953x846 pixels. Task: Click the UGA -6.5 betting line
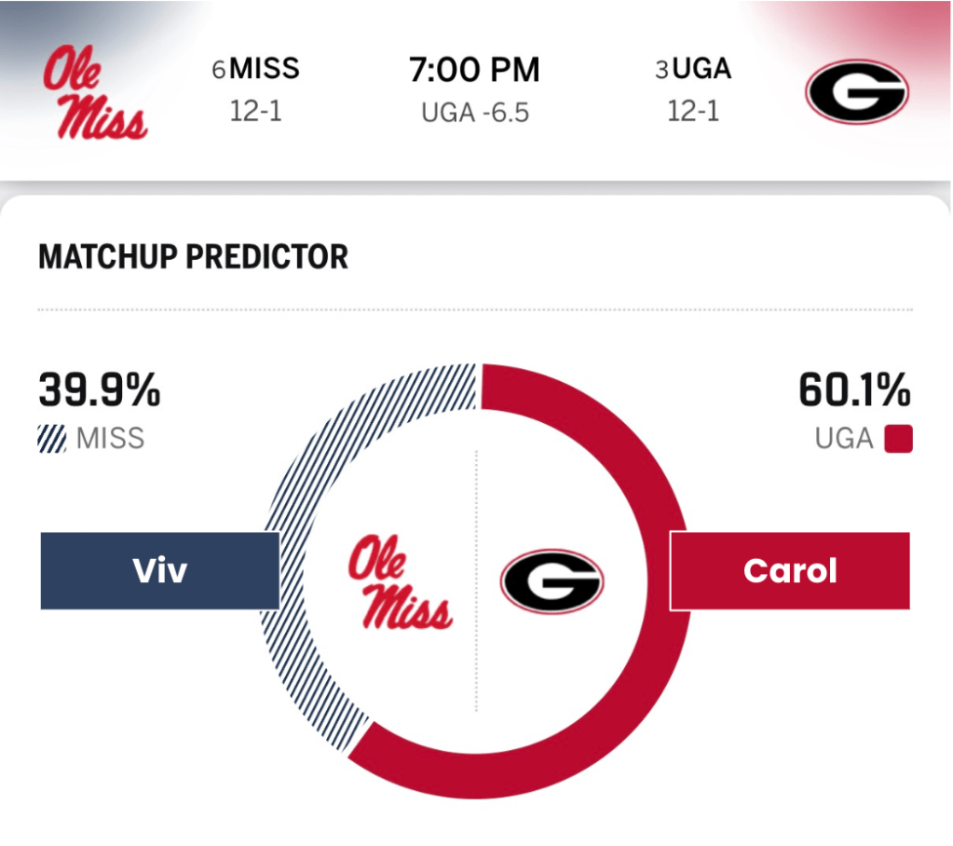pos(474,113)
